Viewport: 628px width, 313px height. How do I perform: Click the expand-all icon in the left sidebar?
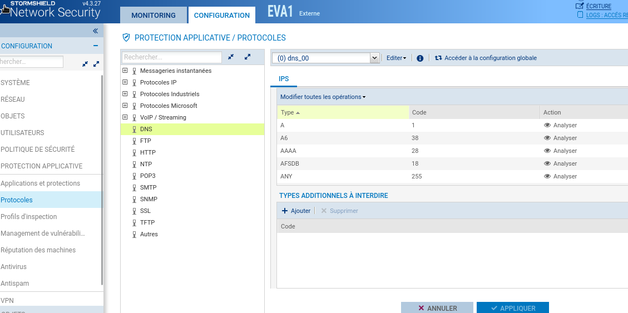96,64
